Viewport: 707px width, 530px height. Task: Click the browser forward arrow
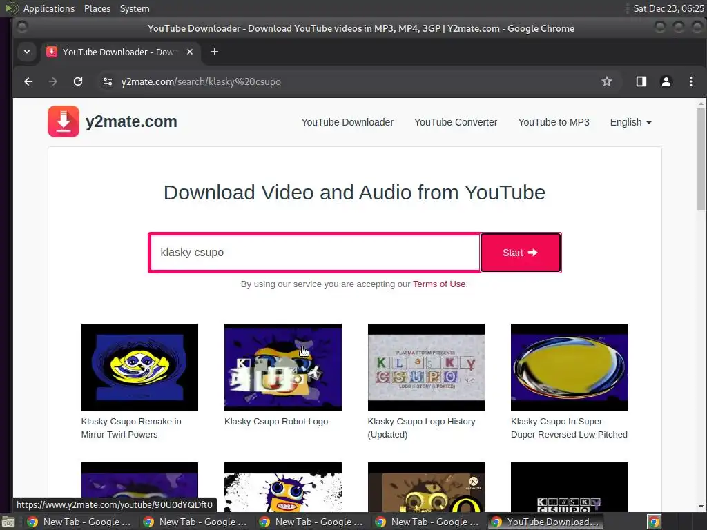(53, 81)
